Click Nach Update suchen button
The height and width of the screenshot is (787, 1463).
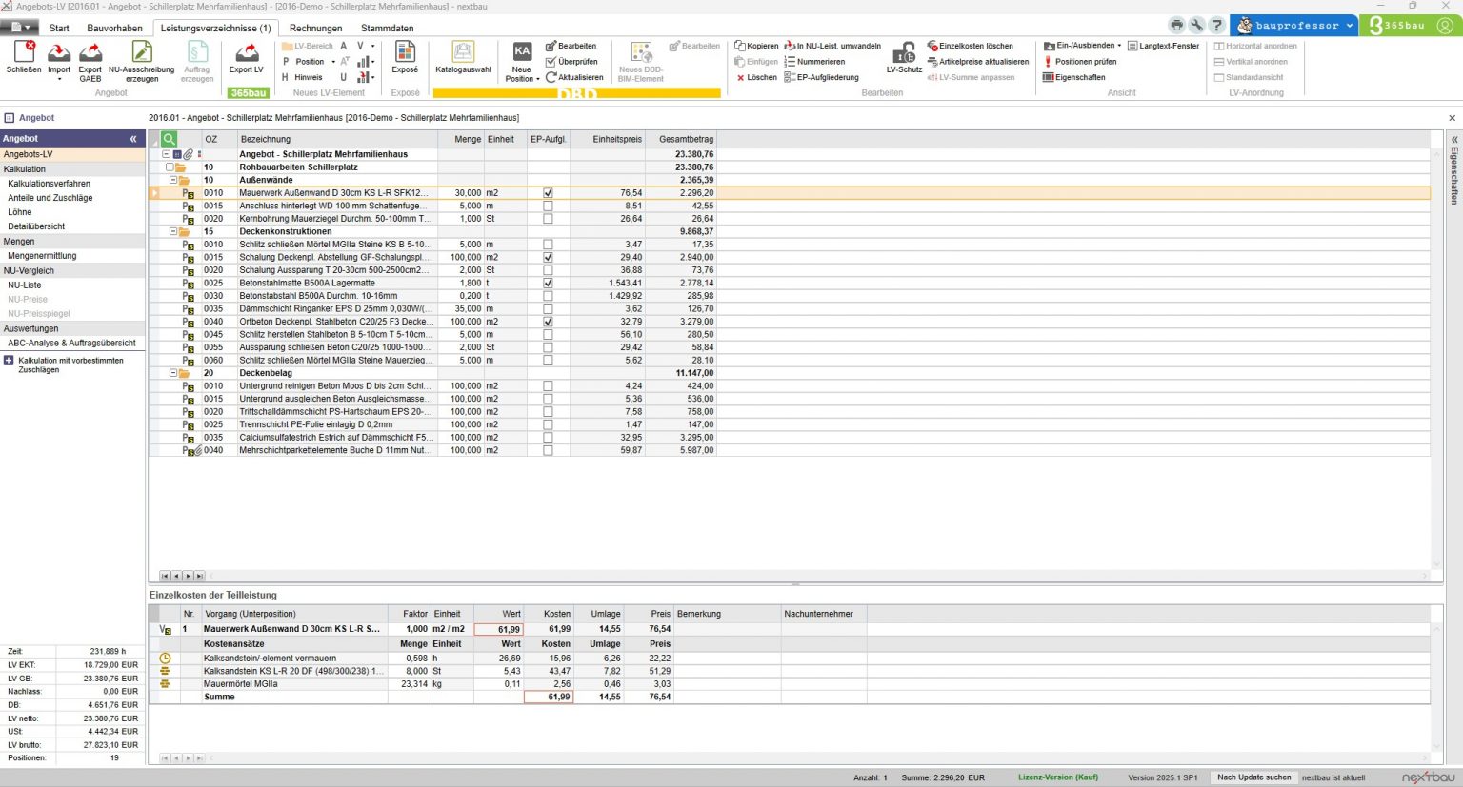pos(1253,777)
